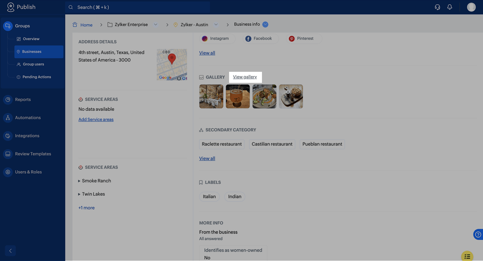Click the Pending Actions submenu icon
Screen dimensions: 483x261
tap(19, 77)
